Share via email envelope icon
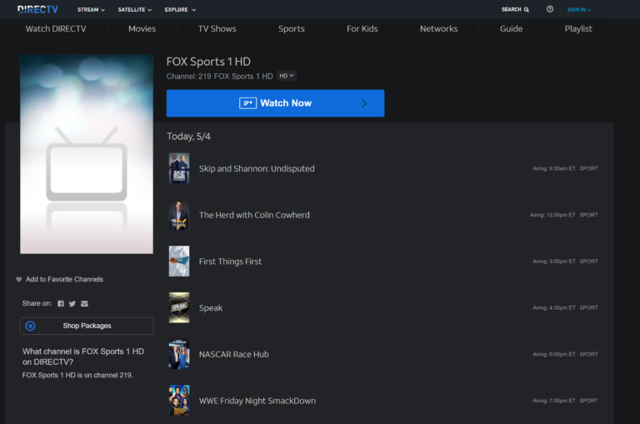Image resolution: width=640 pixels, height=424 pixels. point(84,304)
